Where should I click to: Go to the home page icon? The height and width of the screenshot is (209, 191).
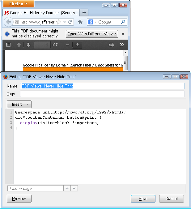coord(80,22)
